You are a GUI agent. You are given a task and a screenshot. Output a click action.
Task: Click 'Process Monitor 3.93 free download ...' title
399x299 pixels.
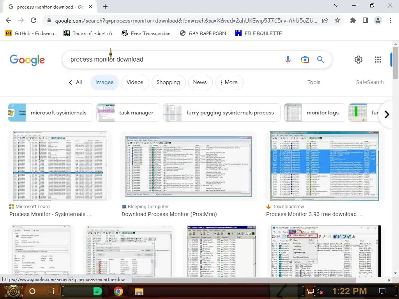[x=314, y=215]
